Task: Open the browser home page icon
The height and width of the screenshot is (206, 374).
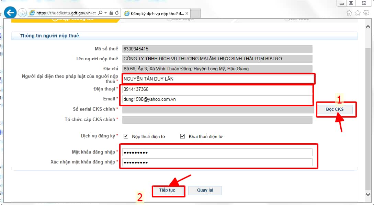Action: pos(349,13)
